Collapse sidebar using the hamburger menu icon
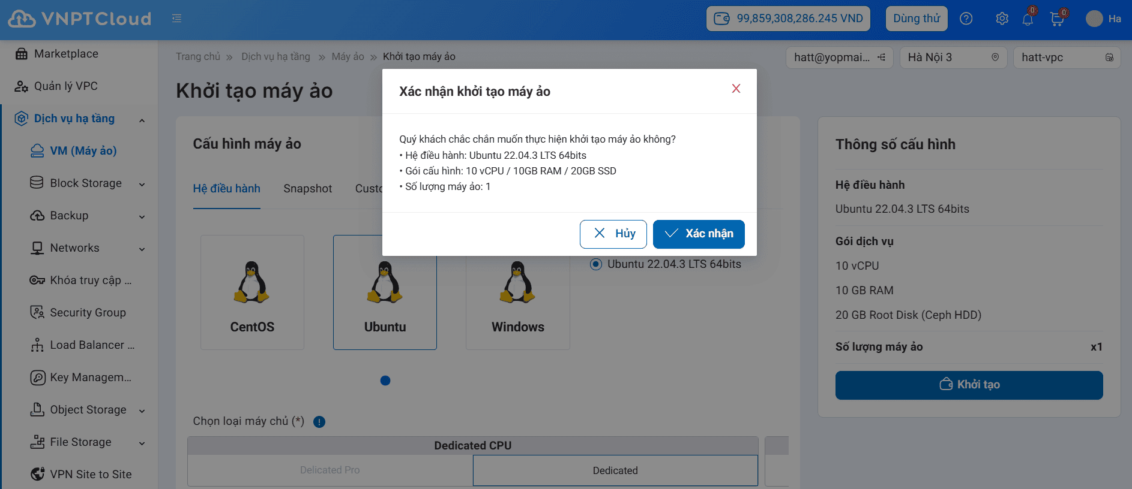The image size is (1132, 489). point(176,19)
